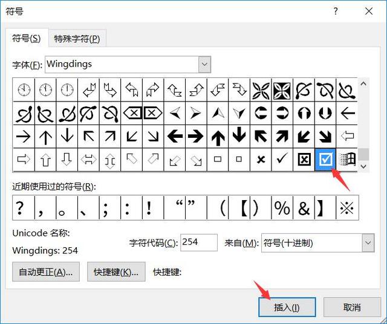Choose the small empty square symbol

239,160
